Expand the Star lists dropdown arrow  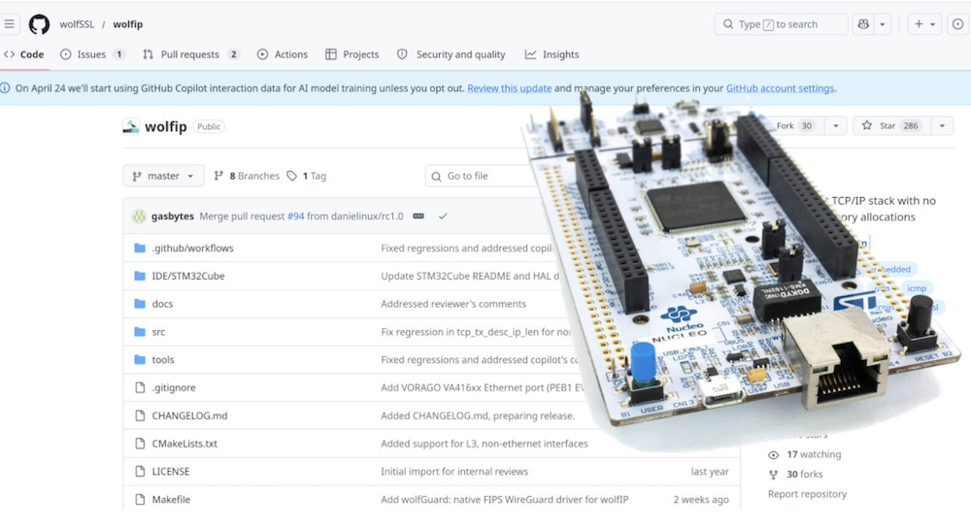(942, 126)
